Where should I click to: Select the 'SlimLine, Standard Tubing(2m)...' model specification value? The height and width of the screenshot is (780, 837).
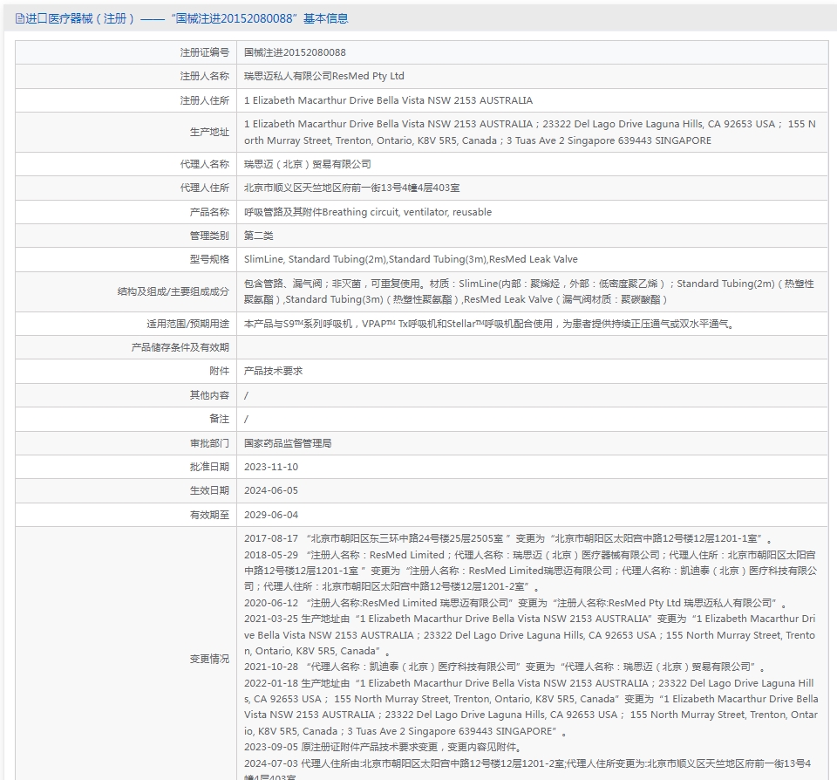pos(411,259)
